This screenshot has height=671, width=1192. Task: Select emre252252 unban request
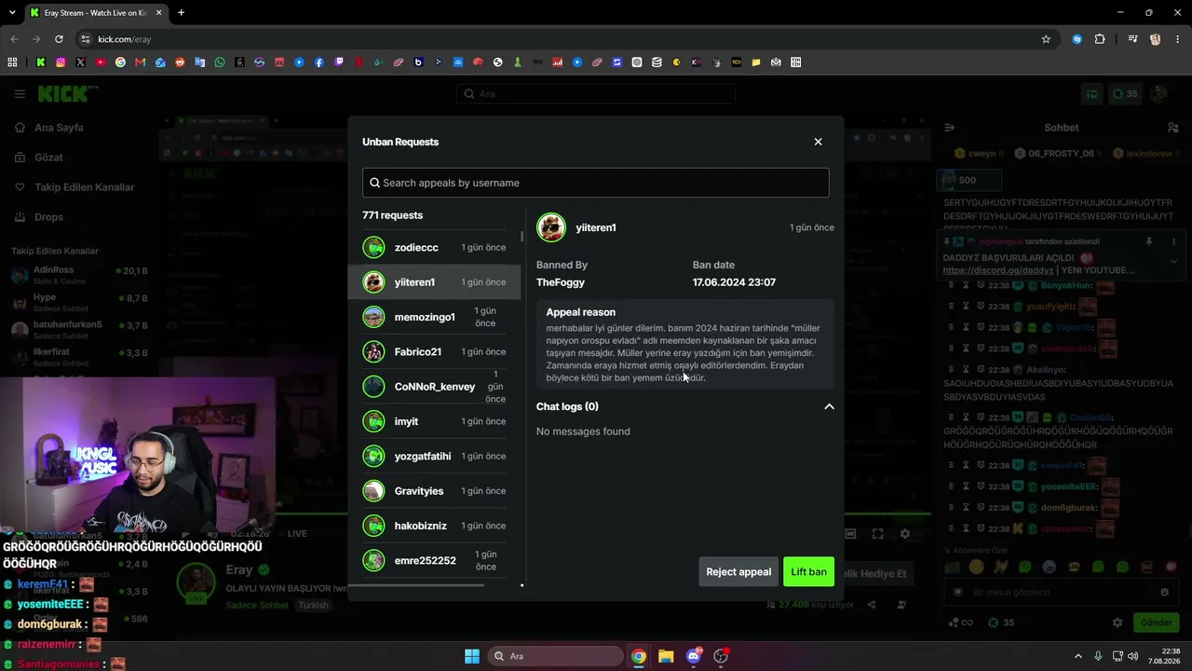434,561
